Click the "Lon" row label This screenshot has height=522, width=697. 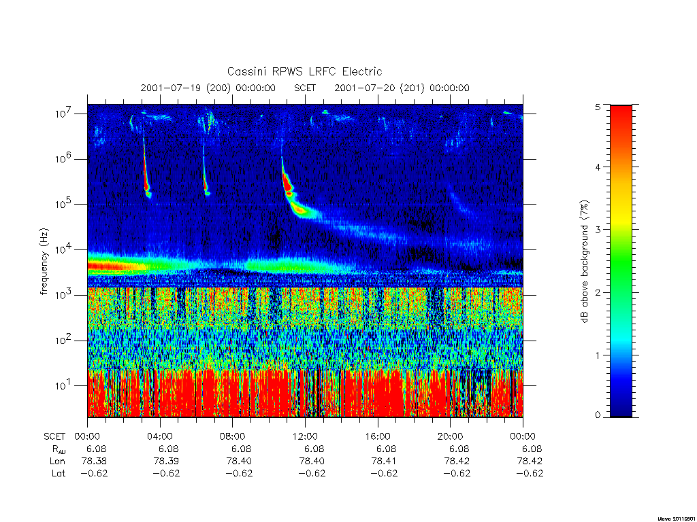[x=57, y=462]
